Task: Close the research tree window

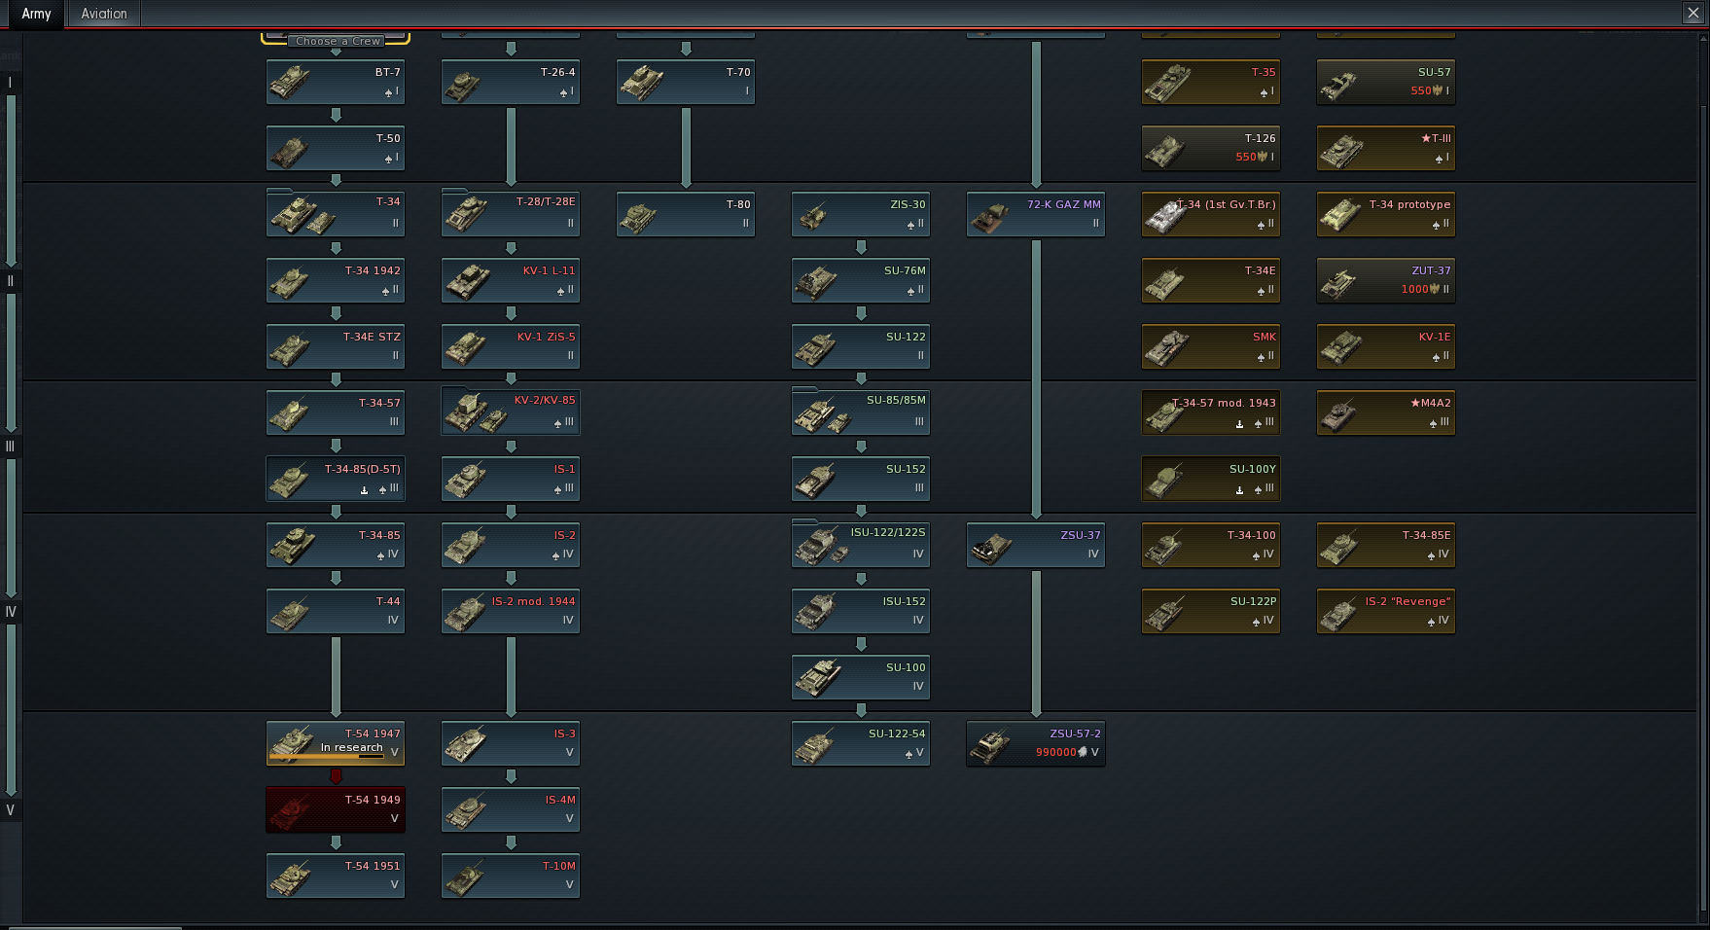Action: tap(1693, 13)
